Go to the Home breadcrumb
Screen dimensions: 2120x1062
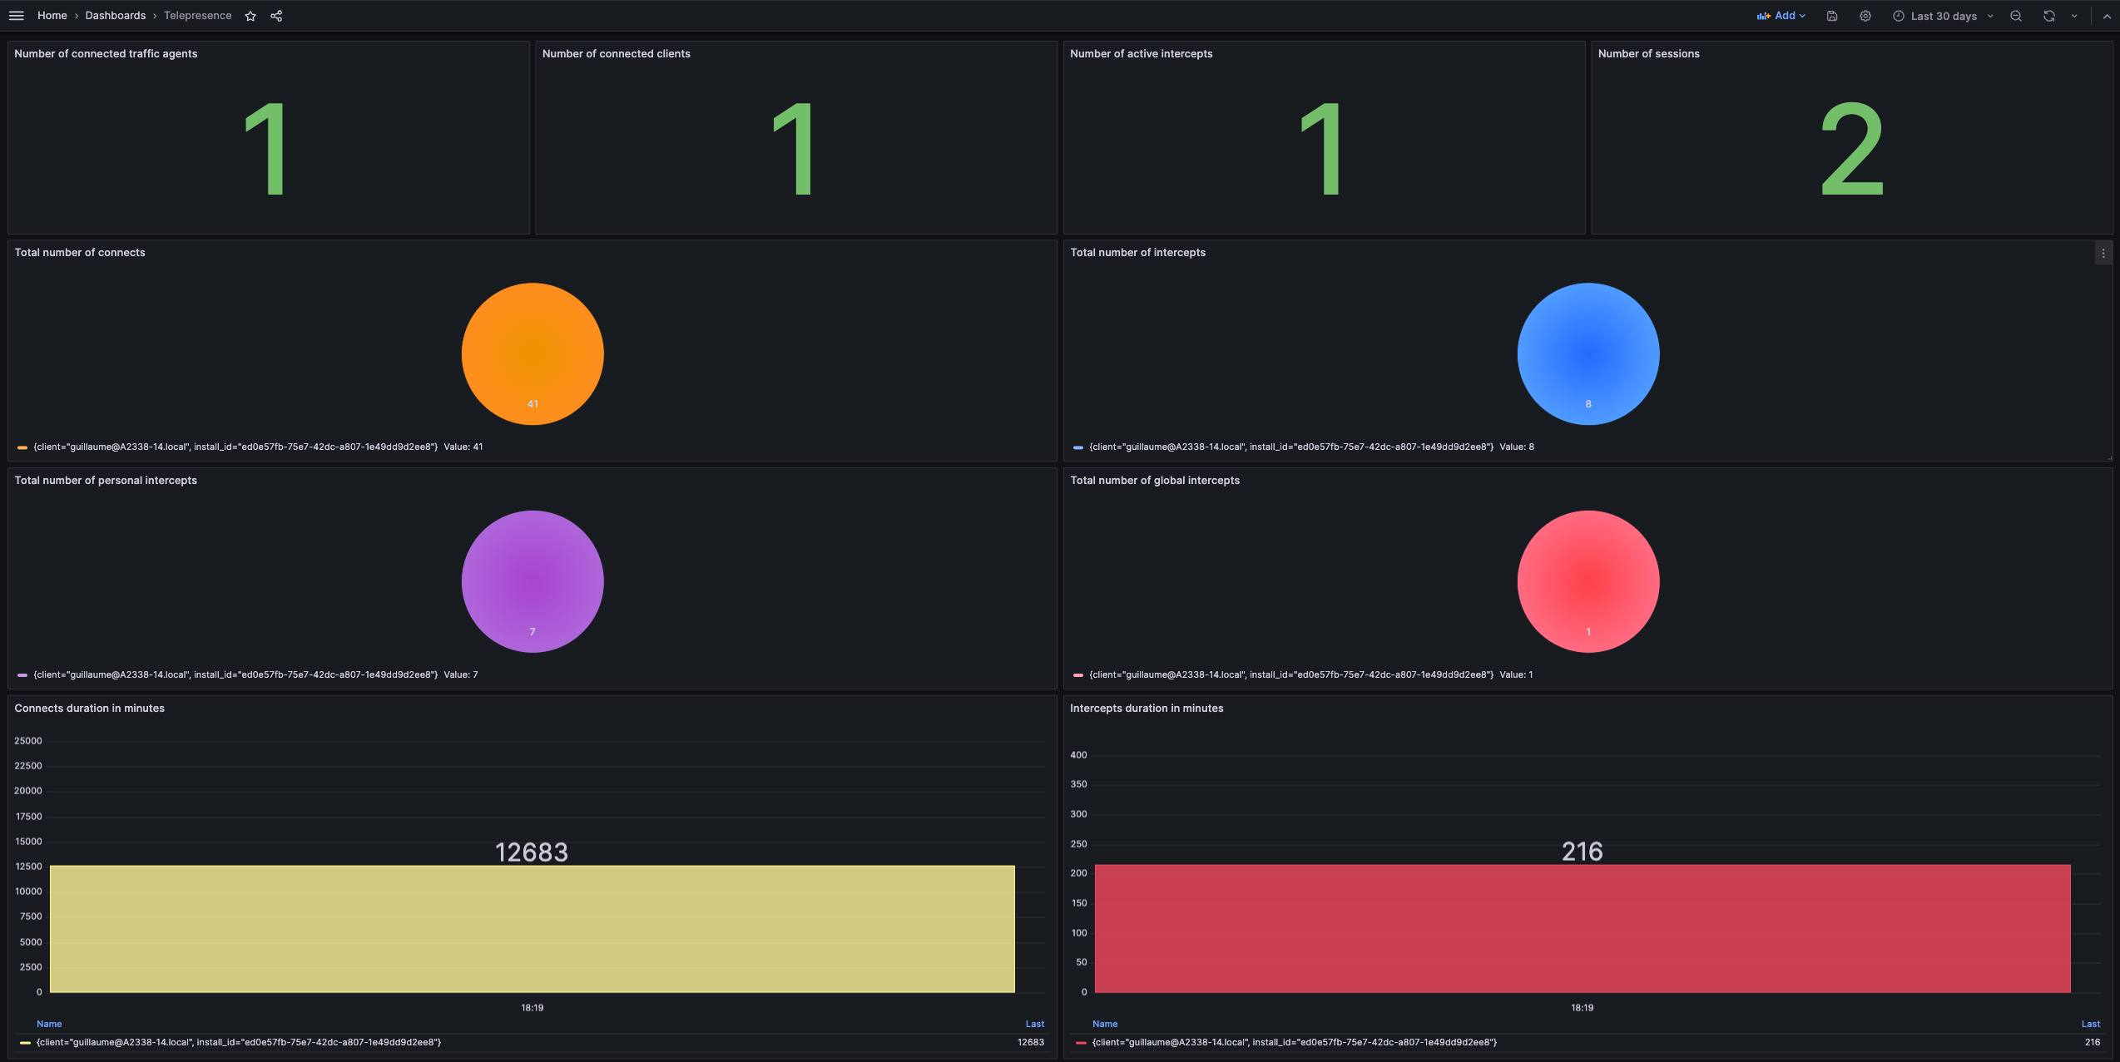52,16
